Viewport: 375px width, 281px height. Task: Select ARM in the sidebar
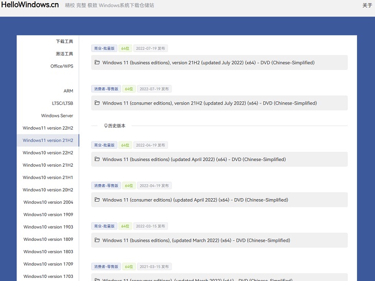[68, 91]
